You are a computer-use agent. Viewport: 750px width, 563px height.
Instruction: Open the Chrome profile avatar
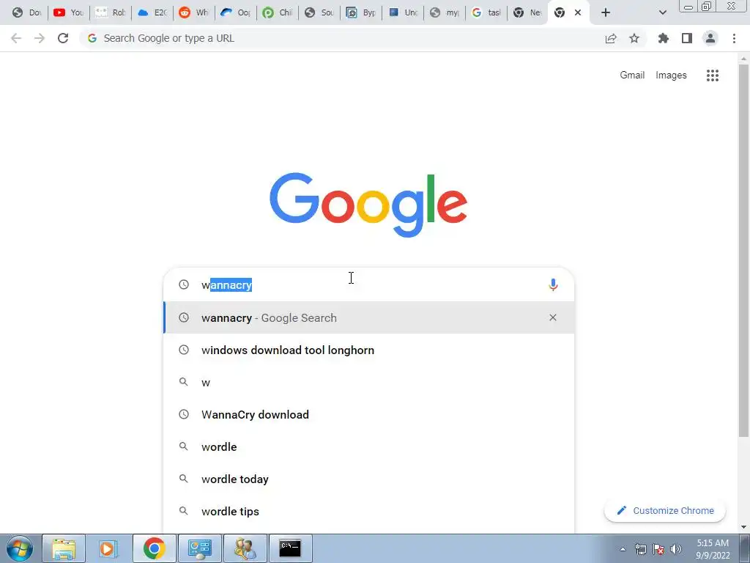coord(710,38)
